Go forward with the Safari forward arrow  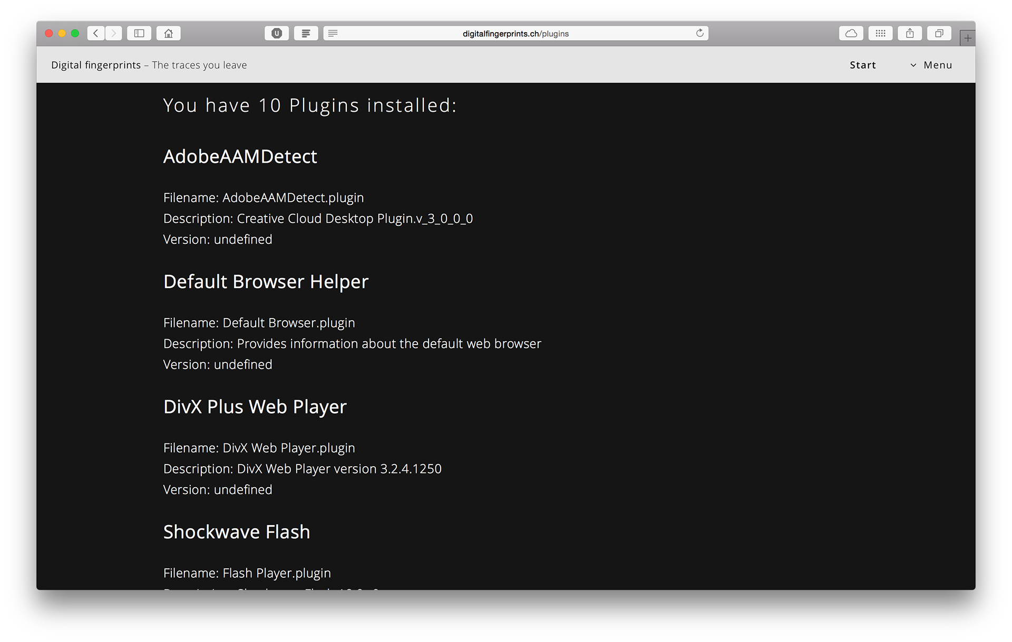pos(114,33)
